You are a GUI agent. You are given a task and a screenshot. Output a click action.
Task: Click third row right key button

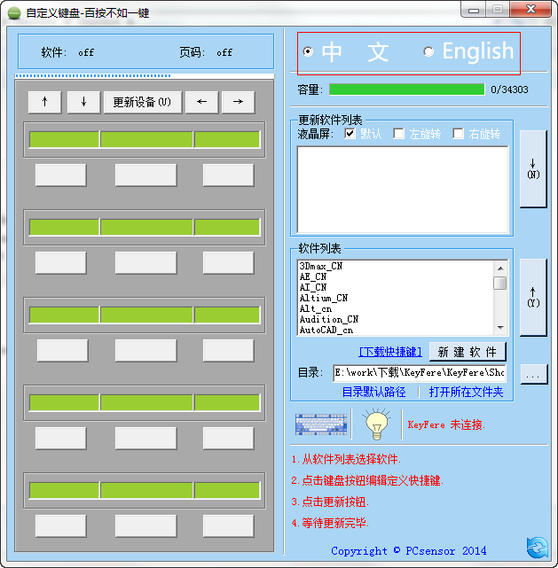(x=228, y=351)
